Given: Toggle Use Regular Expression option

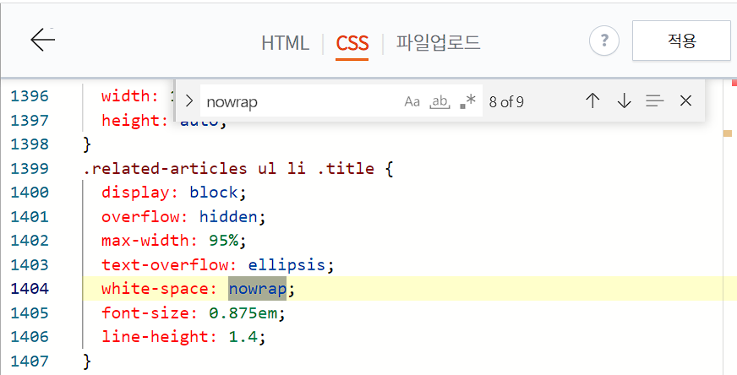Looking at the screenshot, I should (x=468, y=101).
